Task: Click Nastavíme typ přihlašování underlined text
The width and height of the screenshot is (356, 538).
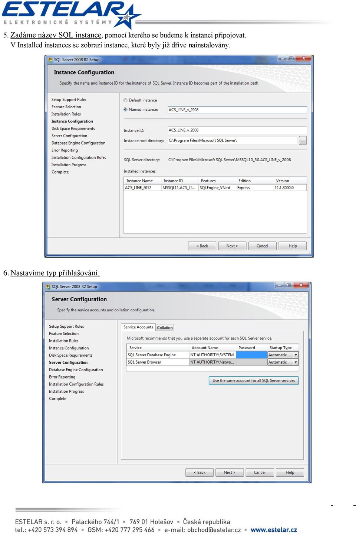Action: pos(55,273)
